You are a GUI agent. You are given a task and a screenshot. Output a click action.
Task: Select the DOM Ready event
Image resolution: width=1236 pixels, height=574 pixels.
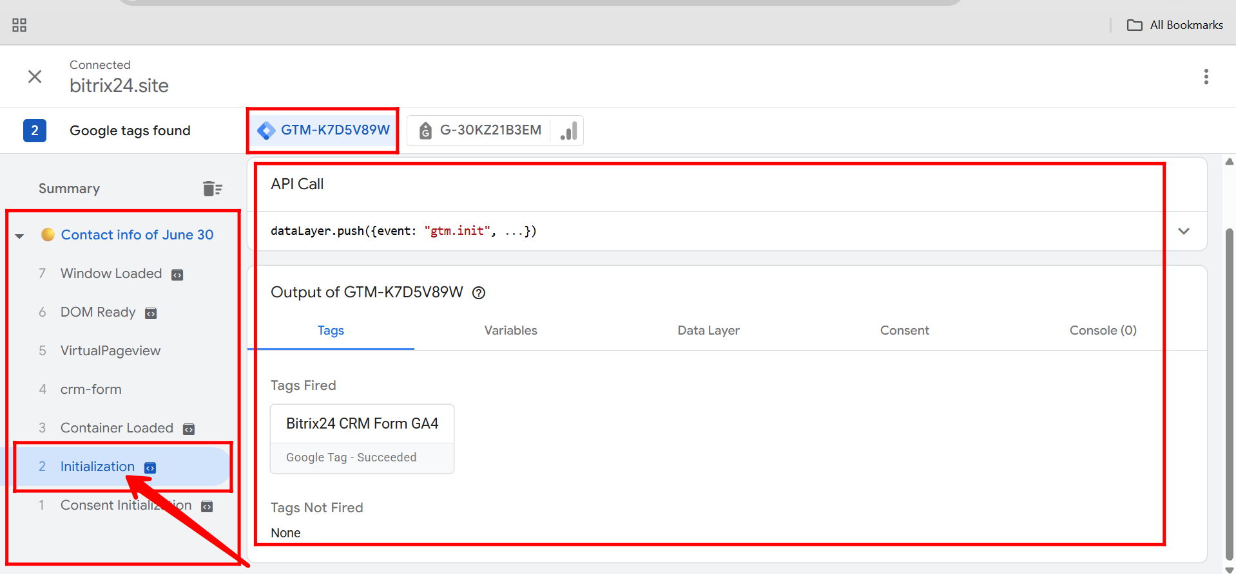click(98, 312)
